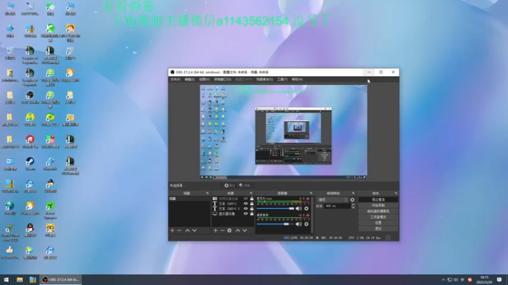Viewport: 508px width, 285px height.
Task: Toggle visibility of display capture source
Action: coord(246,213)
